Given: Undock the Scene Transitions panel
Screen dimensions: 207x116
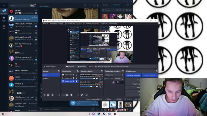Looking at the screenshot, I should (123, 71).
